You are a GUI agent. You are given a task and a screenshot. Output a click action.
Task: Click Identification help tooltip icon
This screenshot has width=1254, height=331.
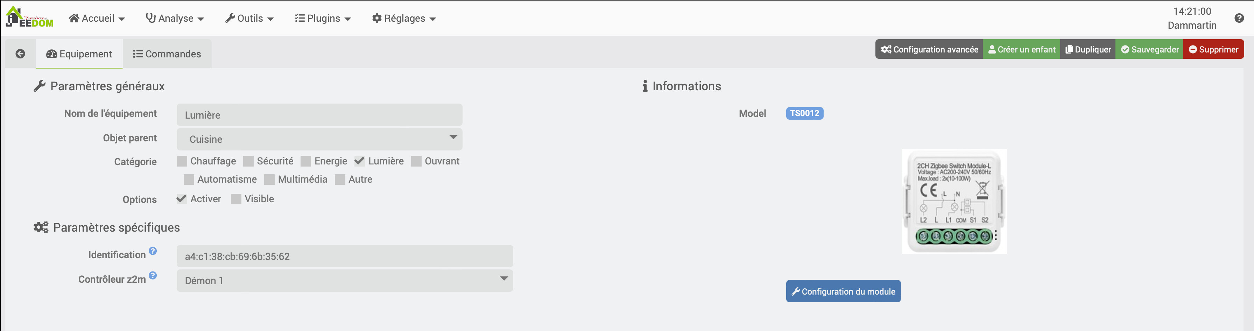(153, 251)
